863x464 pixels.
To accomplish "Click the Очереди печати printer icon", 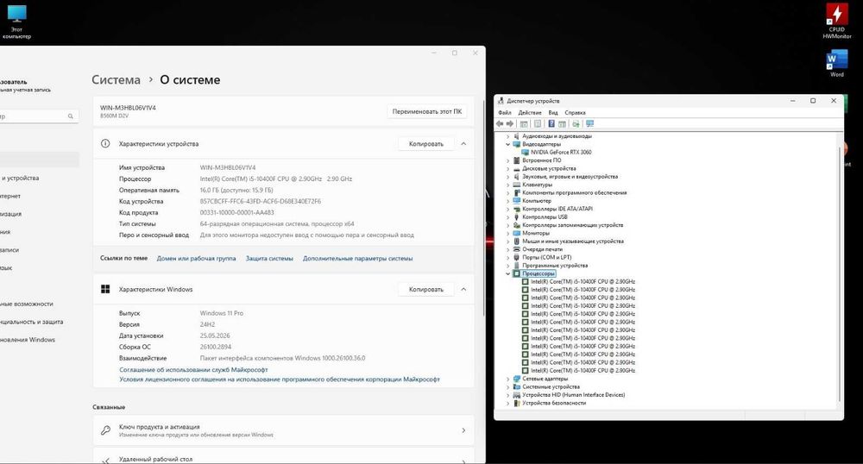I will (516, 249).
